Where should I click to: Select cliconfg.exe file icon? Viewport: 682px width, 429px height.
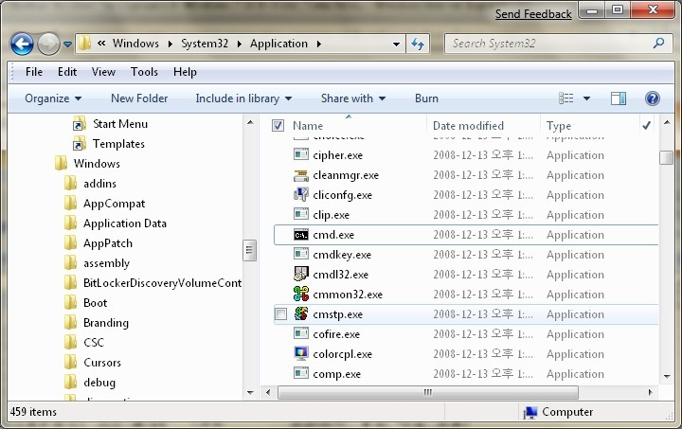tap(301, 194)
